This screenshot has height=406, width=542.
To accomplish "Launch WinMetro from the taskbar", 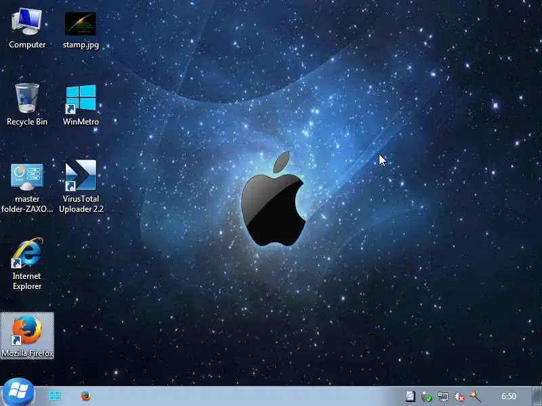I will 55,396.
